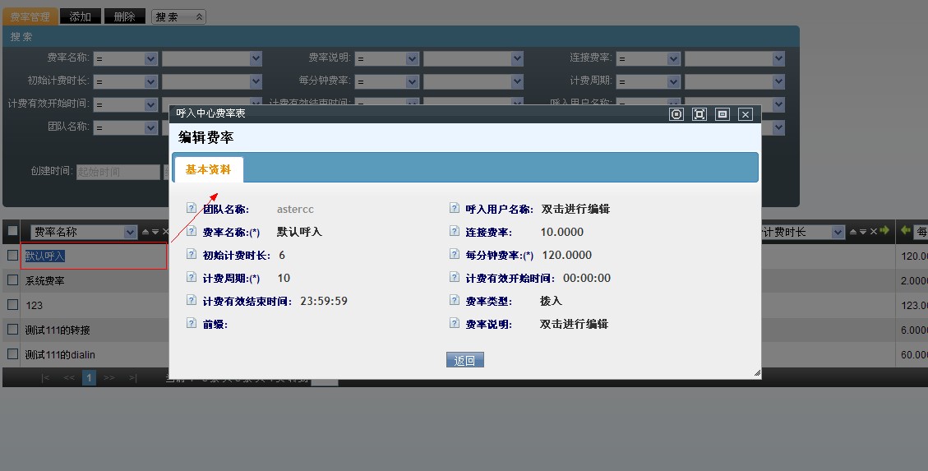Click the help icon next to 呼入用户名称
The height and width of the screenshot is (471, 928).
[455, 209]
